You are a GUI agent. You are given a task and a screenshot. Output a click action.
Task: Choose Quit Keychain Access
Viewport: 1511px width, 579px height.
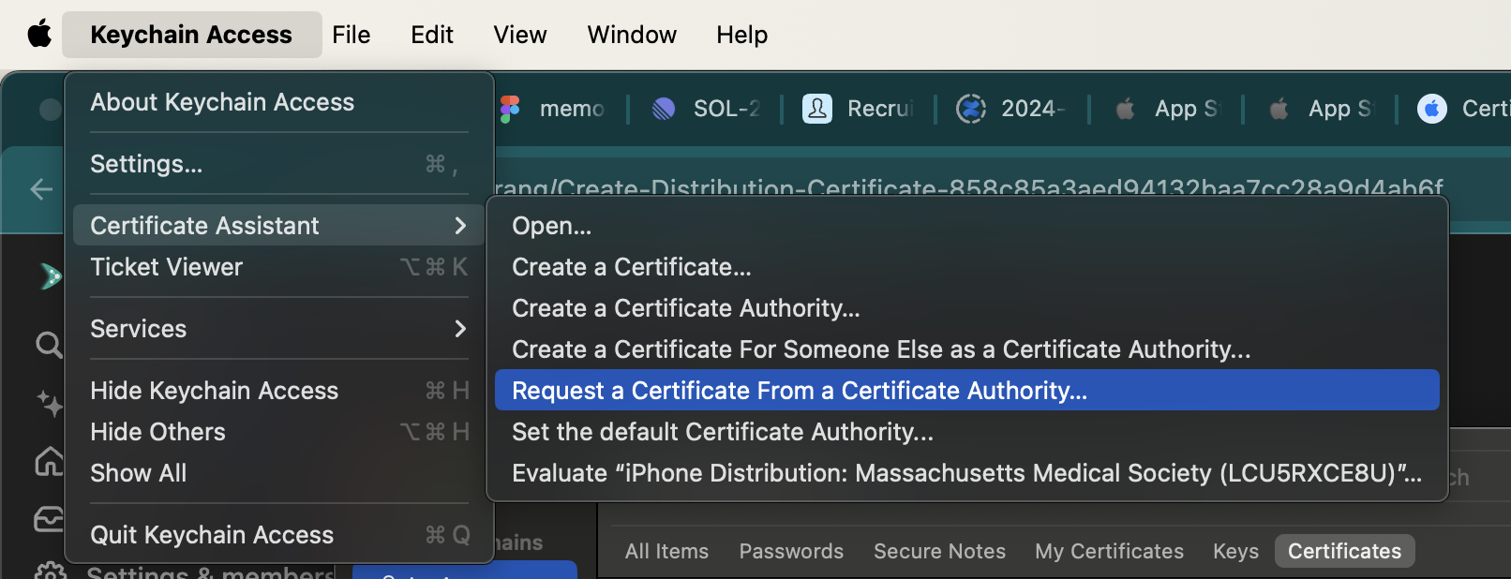(212, 535)
